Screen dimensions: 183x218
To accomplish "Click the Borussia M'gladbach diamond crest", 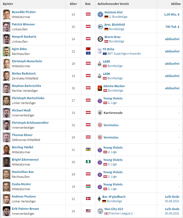I will (99, 199).
